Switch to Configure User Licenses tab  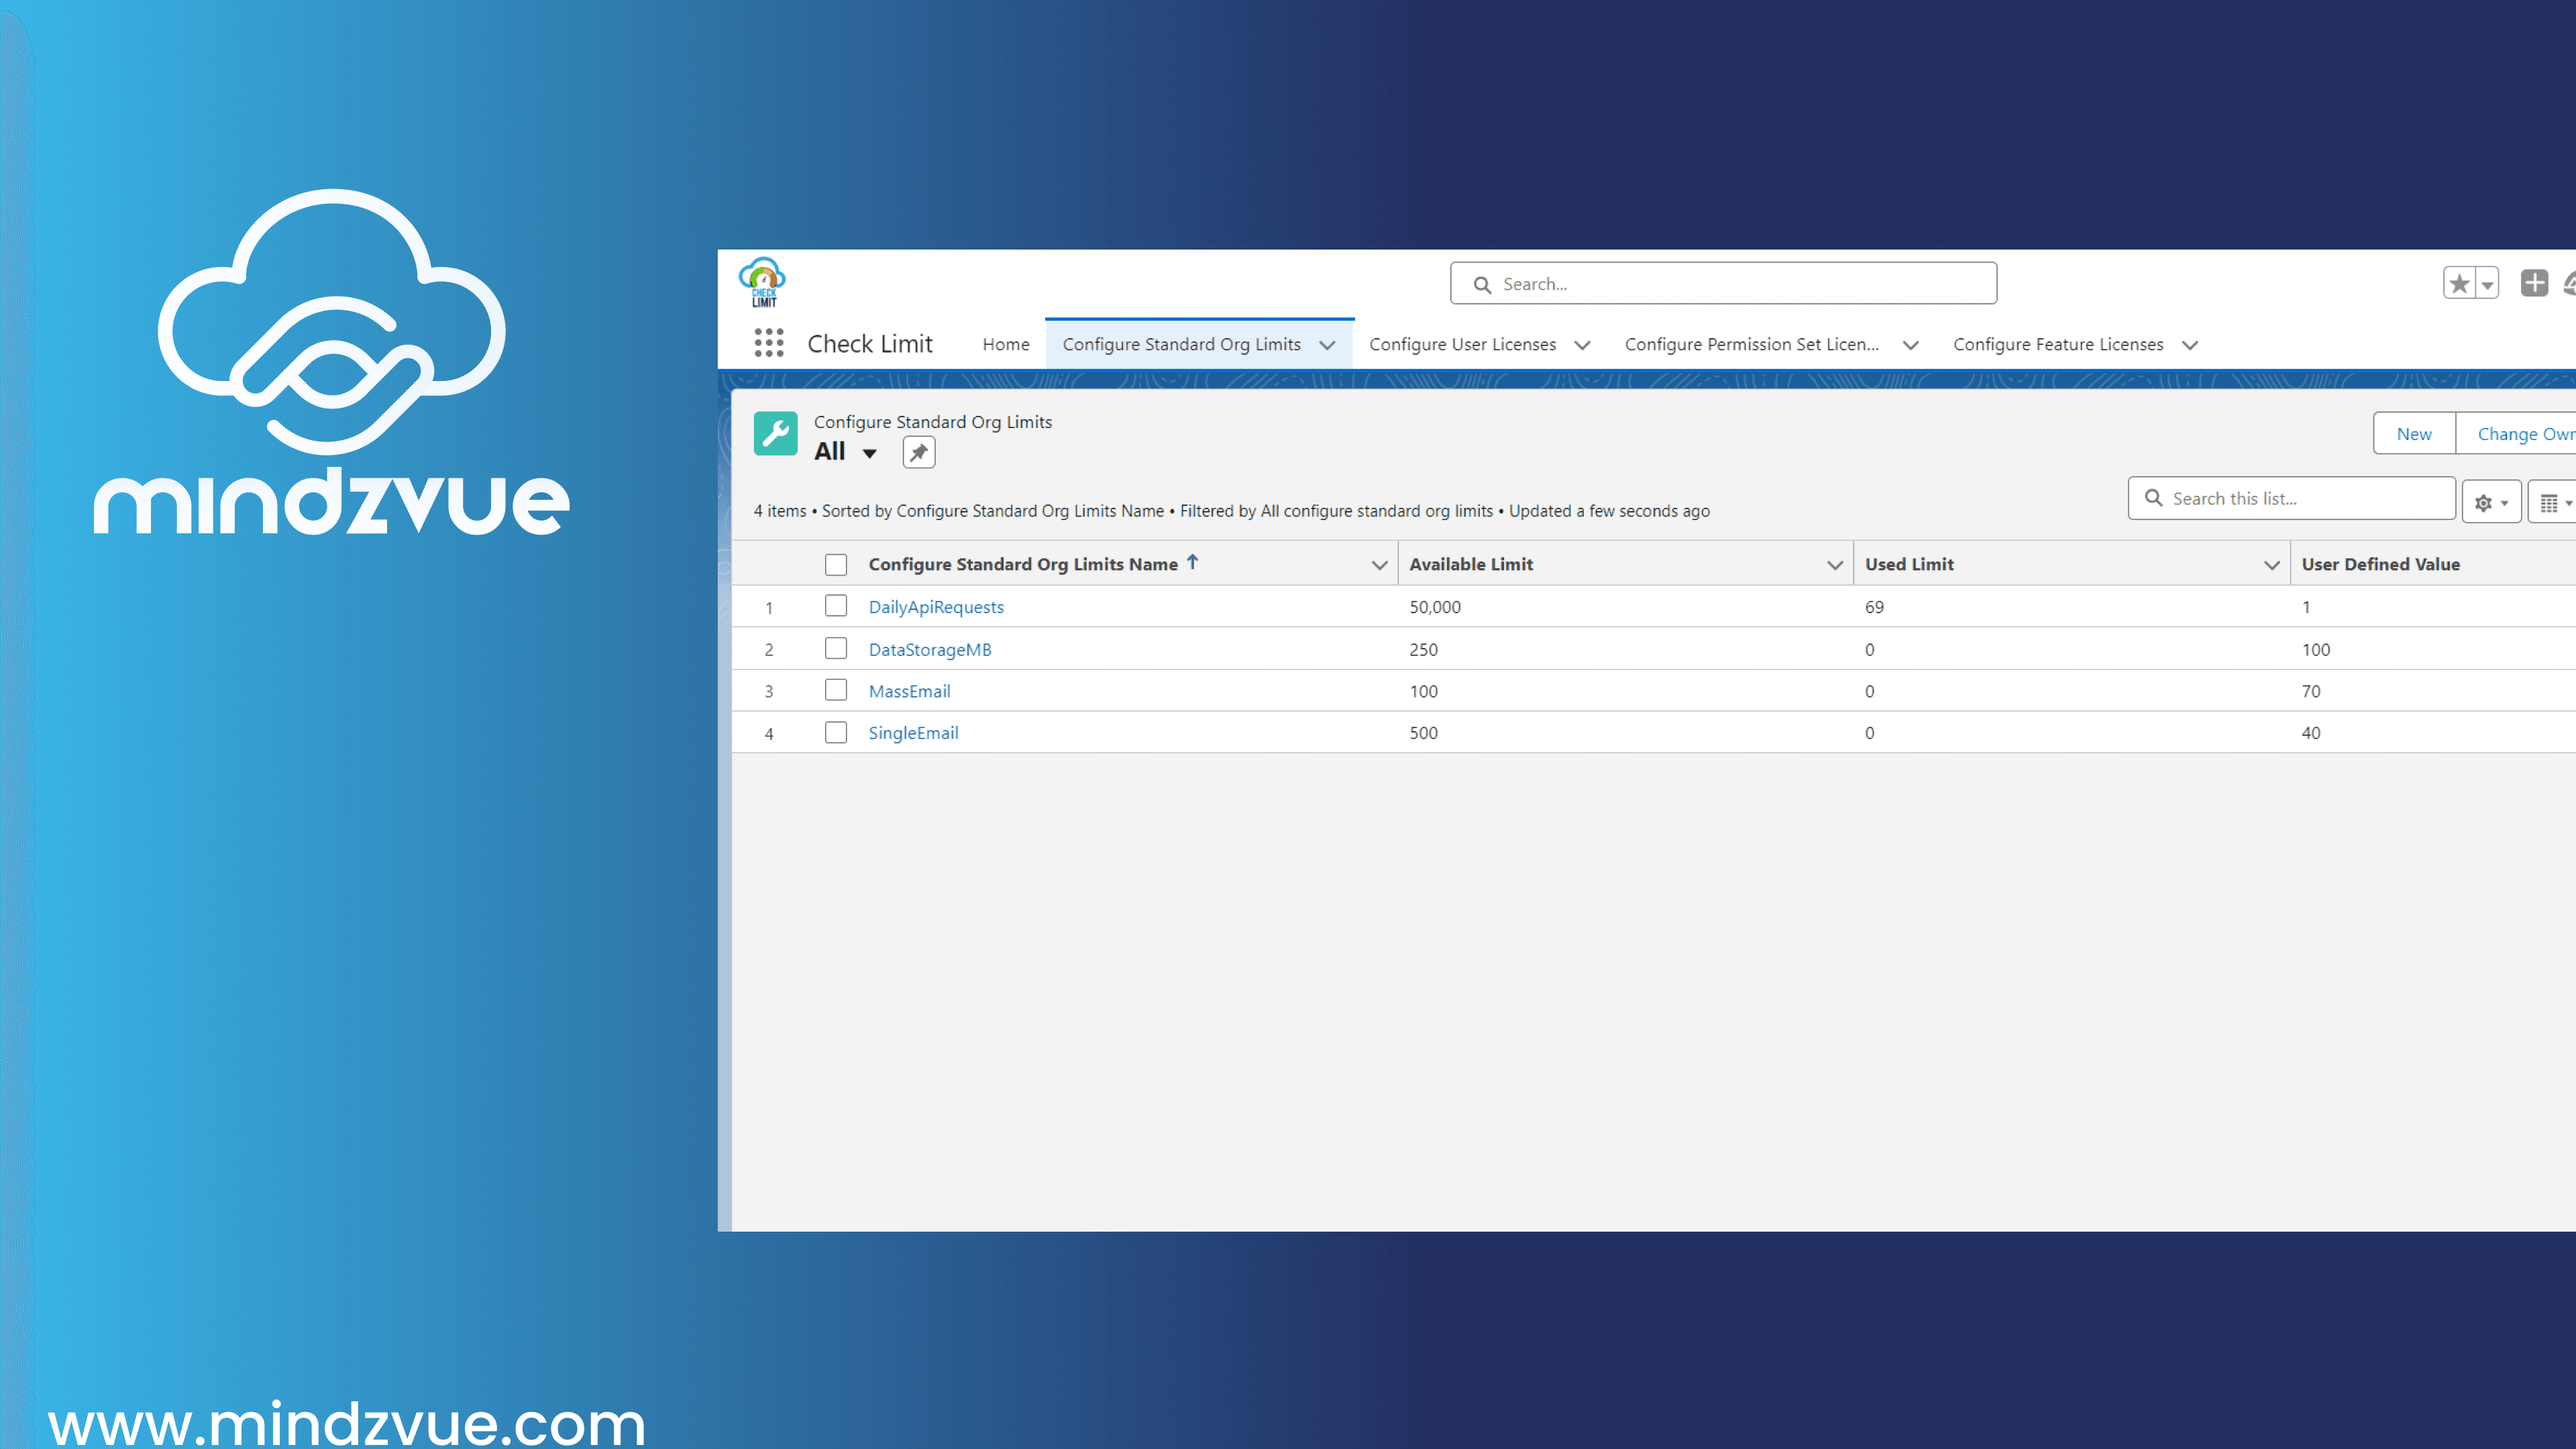pyautogui.click(x=1462, y=344)
